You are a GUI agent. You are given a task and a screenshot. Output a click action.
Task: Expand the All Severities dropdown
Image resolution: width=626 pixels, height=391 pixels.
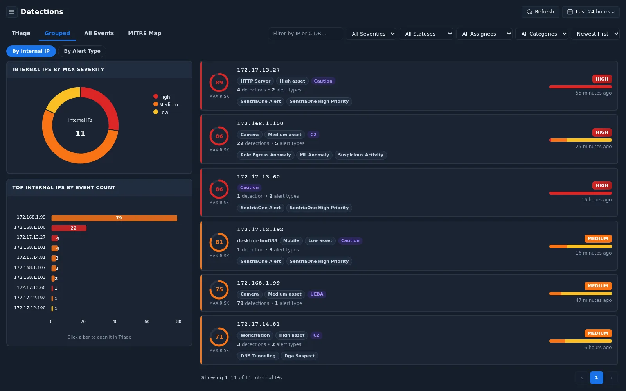point(371,34)
